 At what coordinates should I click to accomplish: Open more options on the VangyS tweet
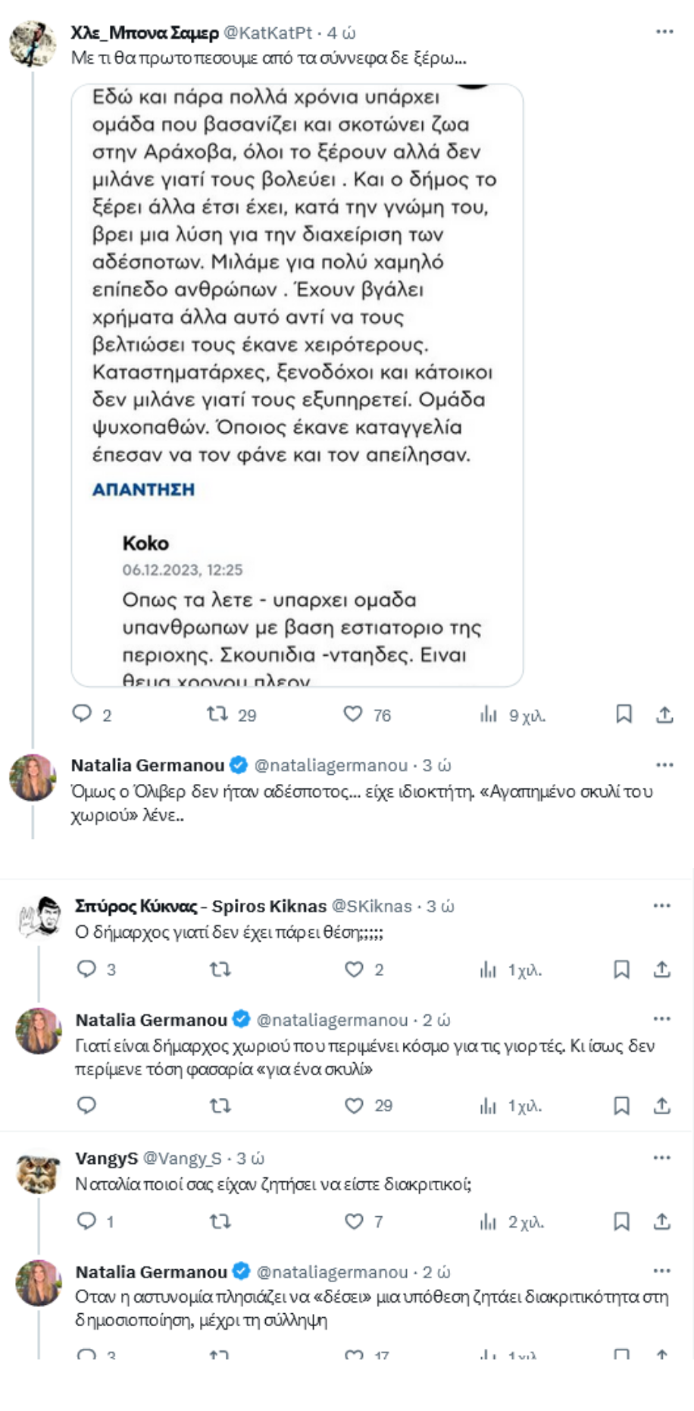[661, 1158]
